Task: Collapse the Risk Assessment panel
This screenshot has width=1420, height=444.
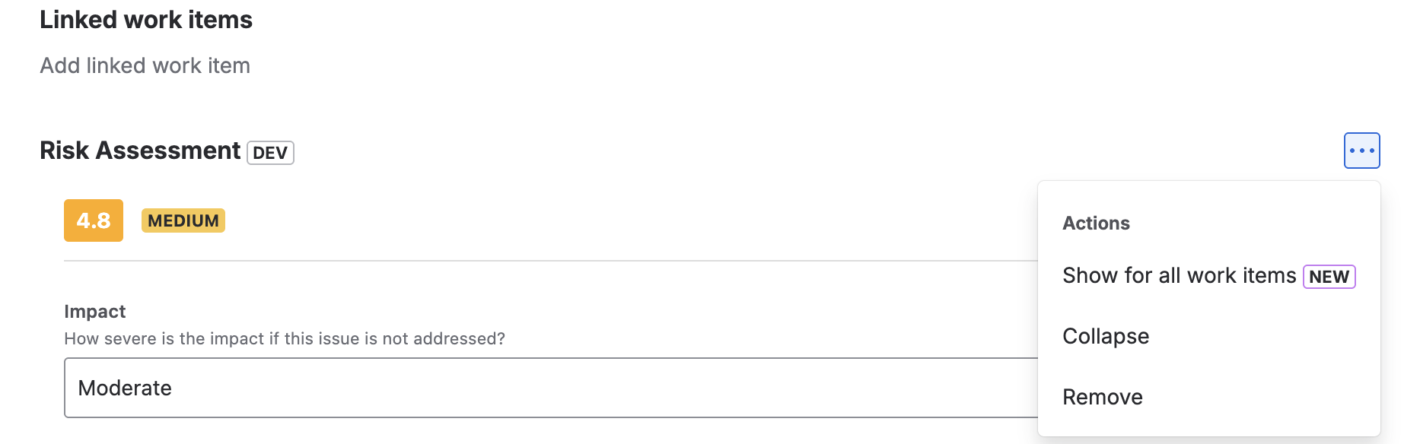Action: click(1105, 336)
